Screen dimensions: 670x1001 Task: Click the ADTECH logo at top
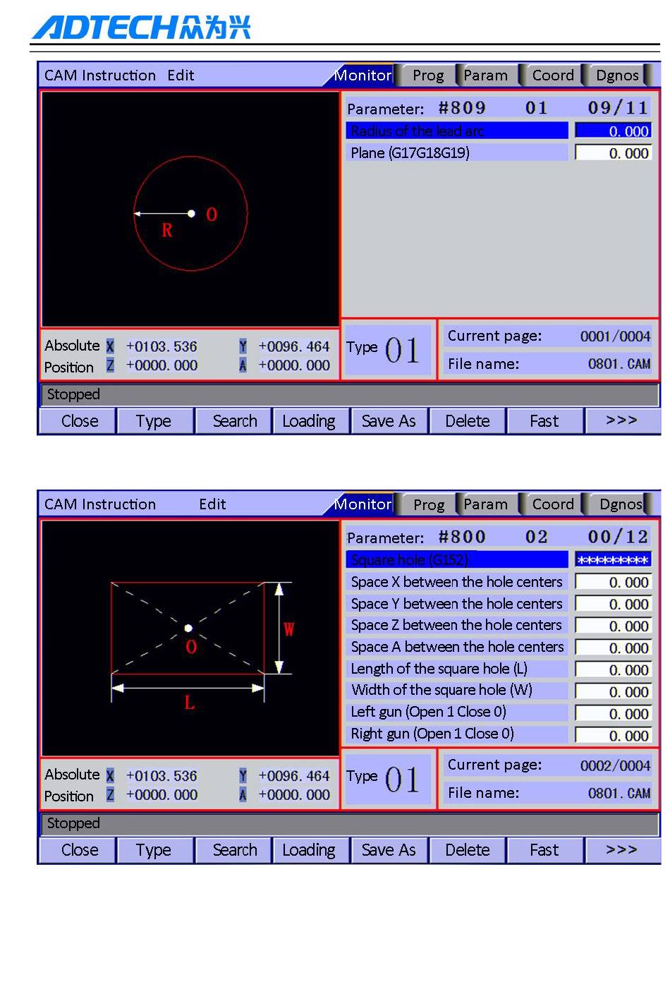click(x=141, y=27)
